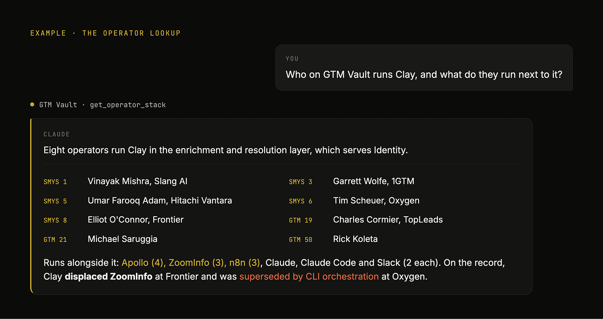Click the 'SMYS 8' tag

55,220
